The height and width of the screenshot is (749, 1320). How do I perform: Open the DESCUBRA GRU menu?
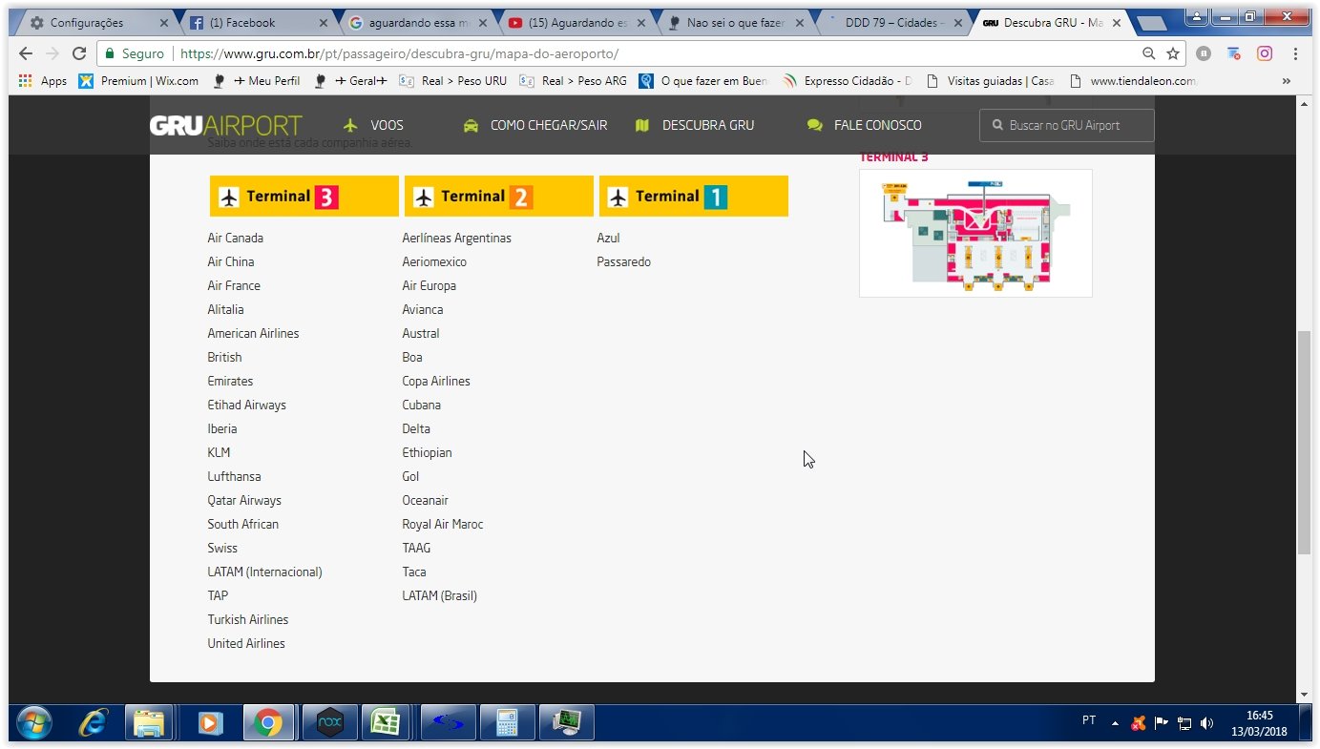(695, 125)
